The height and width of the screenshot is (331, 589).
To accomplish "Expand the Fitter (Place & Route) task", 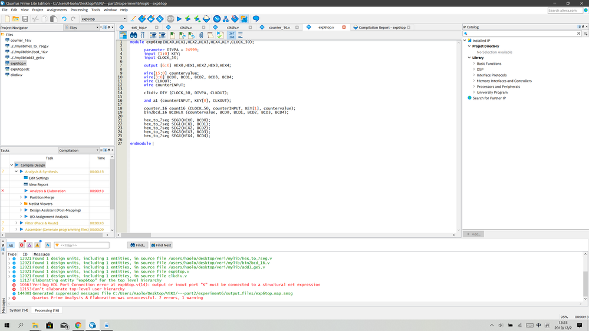I will click(17, 223).
